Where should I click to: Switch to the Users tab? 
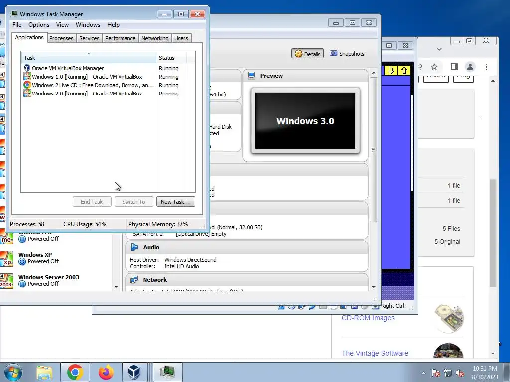point(181,38)
